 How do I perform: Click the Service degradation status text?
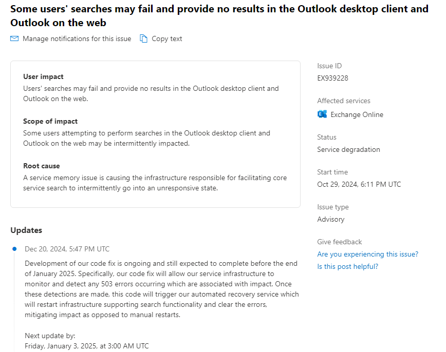348,149
